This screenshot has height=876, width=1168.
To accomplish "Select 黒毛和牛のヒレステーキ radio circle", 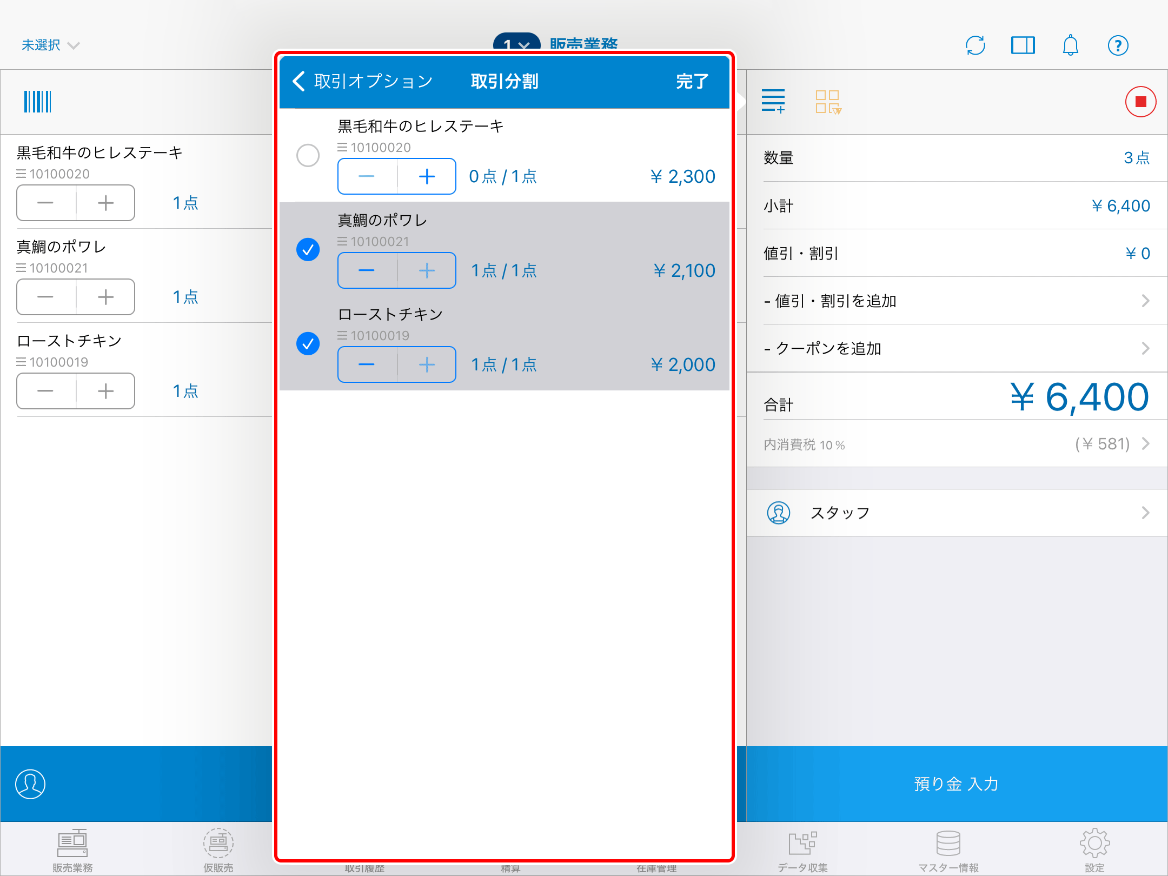I will (308, 156).
